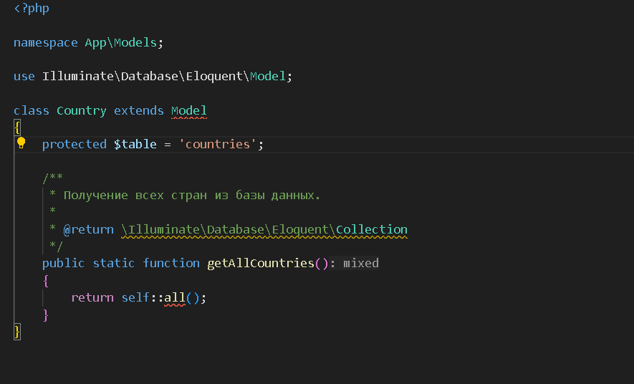The width and height of the screenshot is (634, 384).
Task: Click 'Collection' in the @return docblock
Action: (372, 229)
